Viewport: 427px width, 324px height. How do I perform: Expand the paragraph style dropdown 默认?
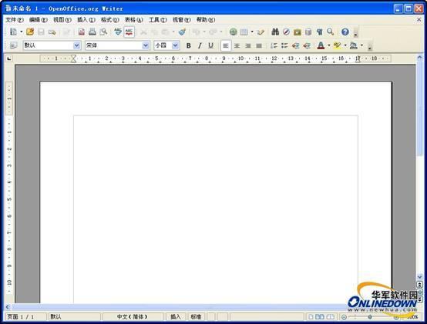77,45
